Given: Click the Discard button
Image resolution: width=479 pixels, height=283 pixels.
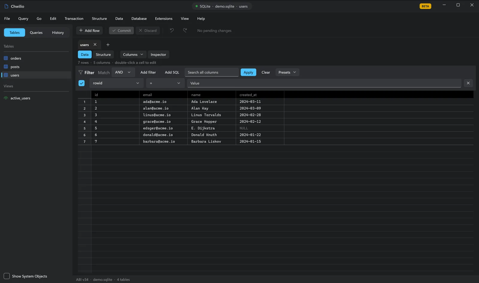Looking at the screenshot, I should [x=148, y=30].
